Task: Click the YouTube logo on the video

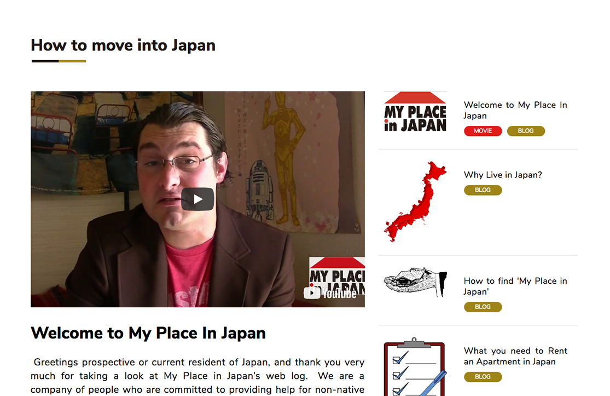Action: pos(330,293)
